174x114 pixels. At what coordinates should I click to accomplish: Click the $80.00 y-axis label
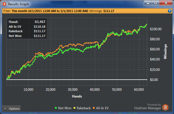pyautogui.click(x=155, y=39)
